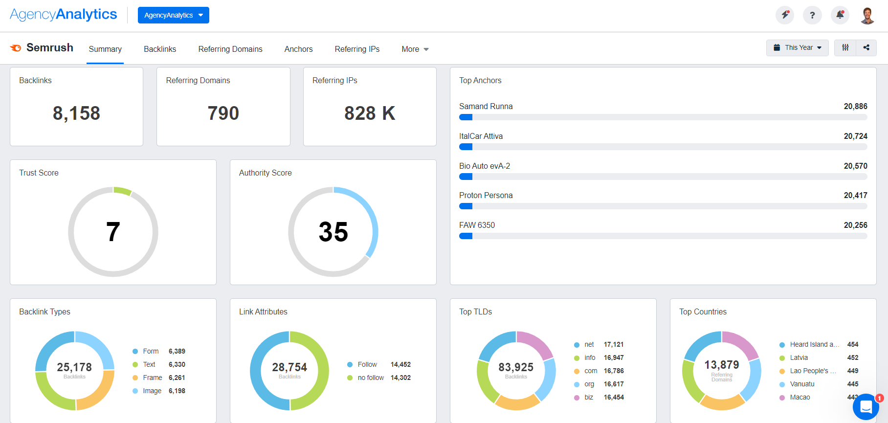Click the AgencyAnalytics logo
The height and width of the screenshot is (423, 888).
coord(64,15)
